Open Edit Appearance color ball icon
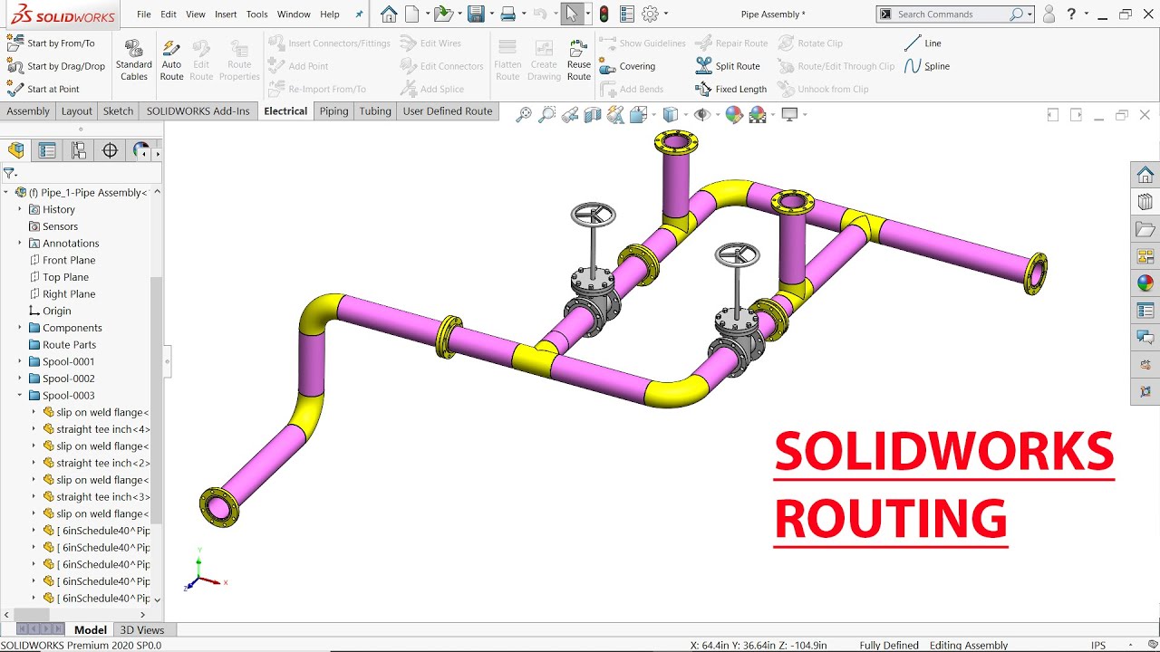 pos(734,114)
